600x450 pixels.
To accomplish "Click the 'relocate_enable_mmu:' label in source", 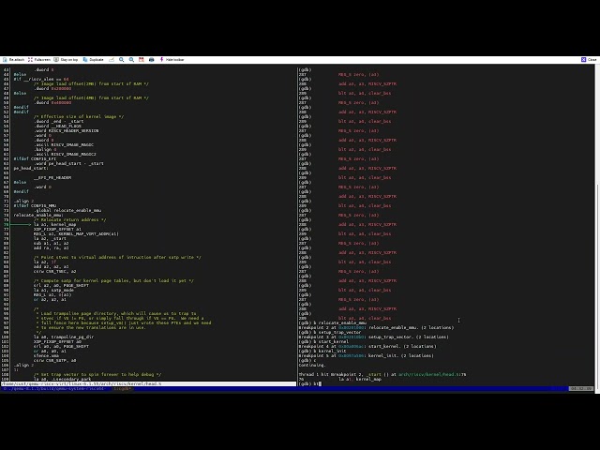I will click(38, 215).
